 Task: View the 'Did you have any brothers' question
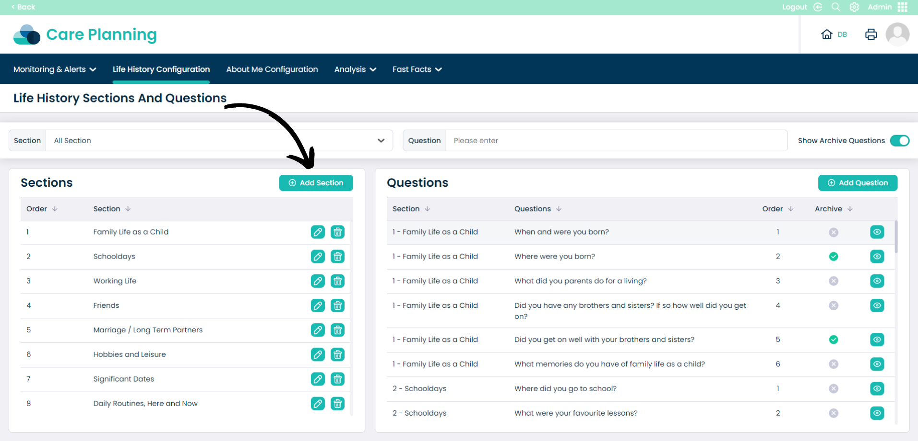tap(877, 305)
